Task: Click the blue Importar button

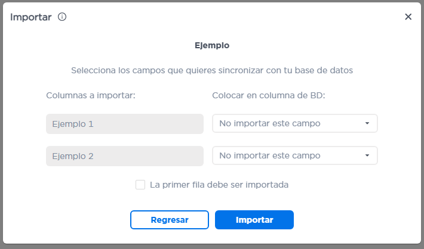Action: click(254, 220)
